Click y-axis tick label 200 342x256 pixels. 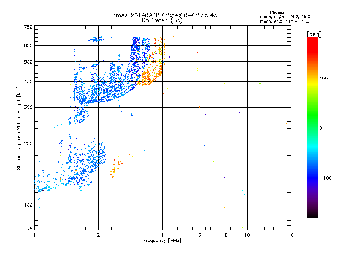click(x=29, y=143)
